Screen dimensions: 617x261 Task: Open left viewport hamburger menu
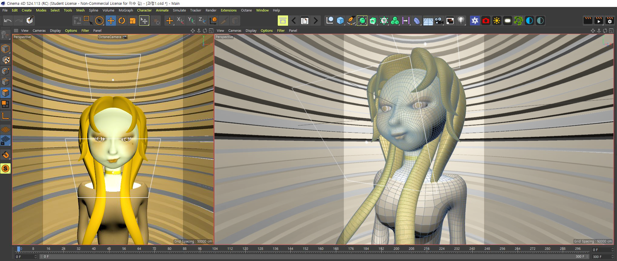tap(16, 31)
